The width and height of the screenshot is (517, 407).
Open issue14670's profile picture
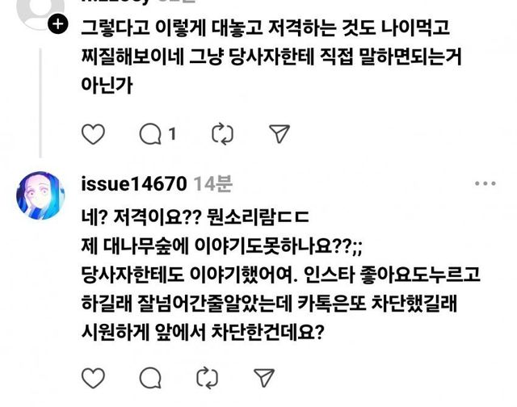point(40,195)
